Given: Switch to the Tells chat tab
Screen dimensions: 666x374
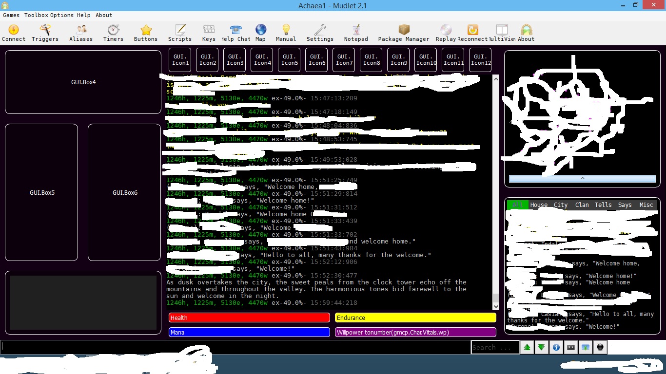Looking at the screenshot, I should [603, 205].
